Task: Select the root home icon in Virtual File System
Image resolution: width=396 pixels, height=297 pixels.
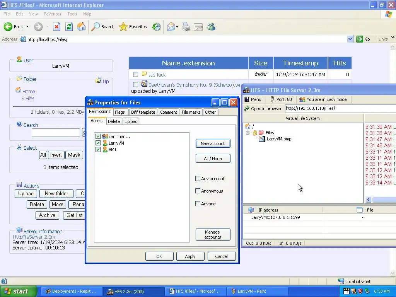Action: pyautogui.click(x=247, y=126)
